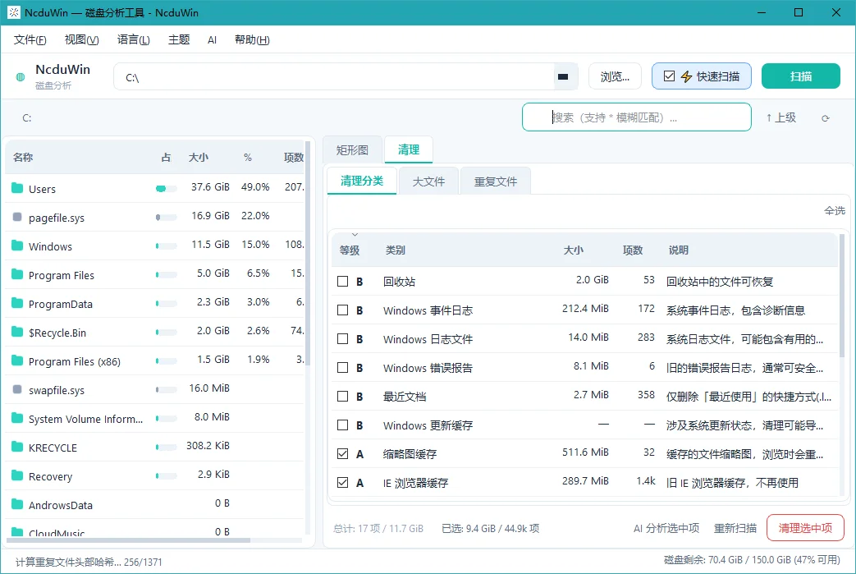856x574 pixels.
Task: Open the 视图(V) menu
Action: (81, 40)
